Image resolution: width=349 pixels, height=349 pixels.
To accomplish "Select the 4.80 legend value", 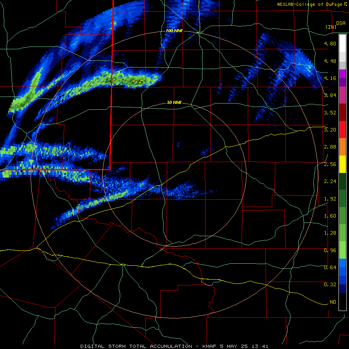I will (x=330, y=43).
